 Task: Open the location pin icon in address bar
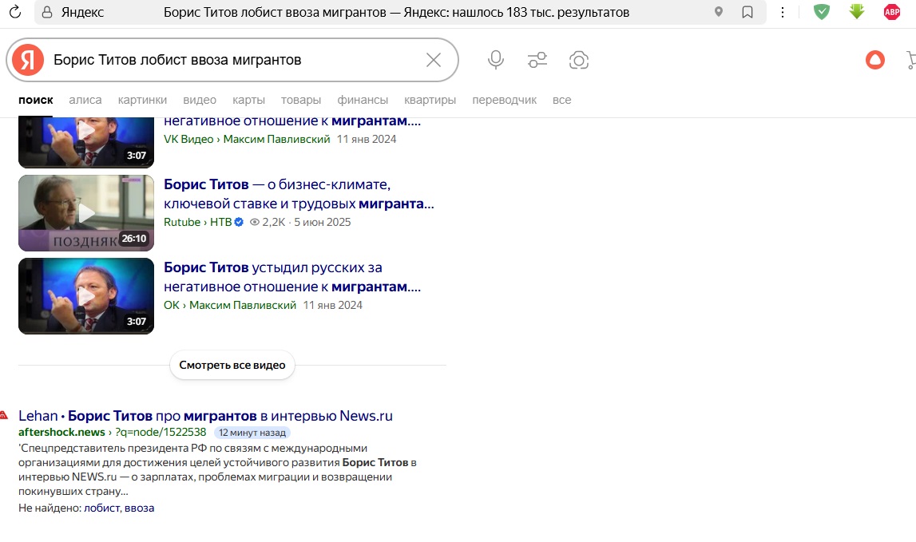point(719,12)
